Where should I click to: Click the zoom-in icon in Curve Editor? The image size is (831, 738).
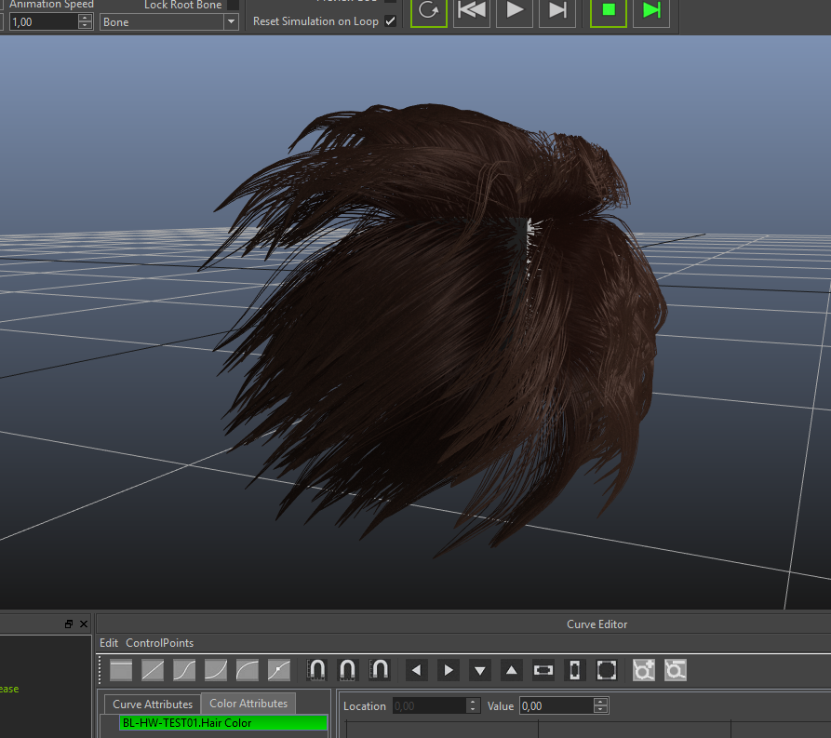pyautogui.click(x=643, y=669)
